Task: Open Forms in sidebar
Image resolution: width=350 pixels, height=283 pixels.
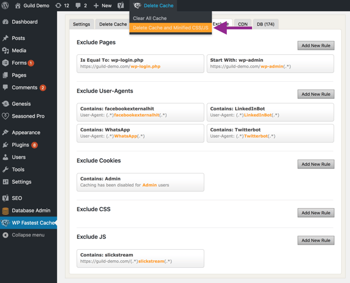Action: coord(19,63)
